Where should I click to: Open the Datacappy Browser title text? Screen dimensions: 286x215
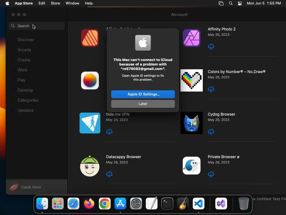pyautogui.click(x=124, y=157)
